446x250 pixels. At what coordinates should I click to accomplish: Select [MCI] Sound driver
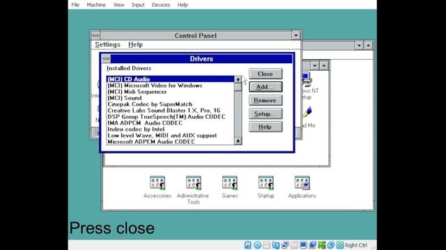170,98
